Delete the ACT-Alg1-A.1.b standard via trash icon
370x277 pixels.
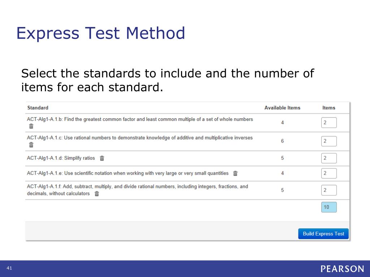(x=31, y=126)
